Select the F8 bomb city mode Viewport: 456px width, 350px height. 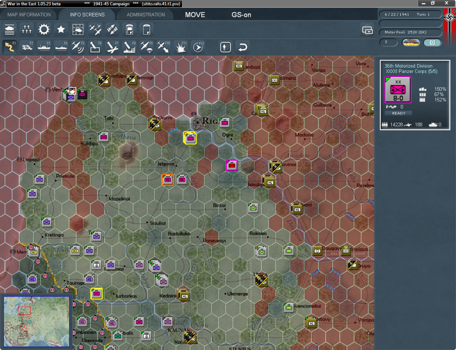click(x=130, y=47)
